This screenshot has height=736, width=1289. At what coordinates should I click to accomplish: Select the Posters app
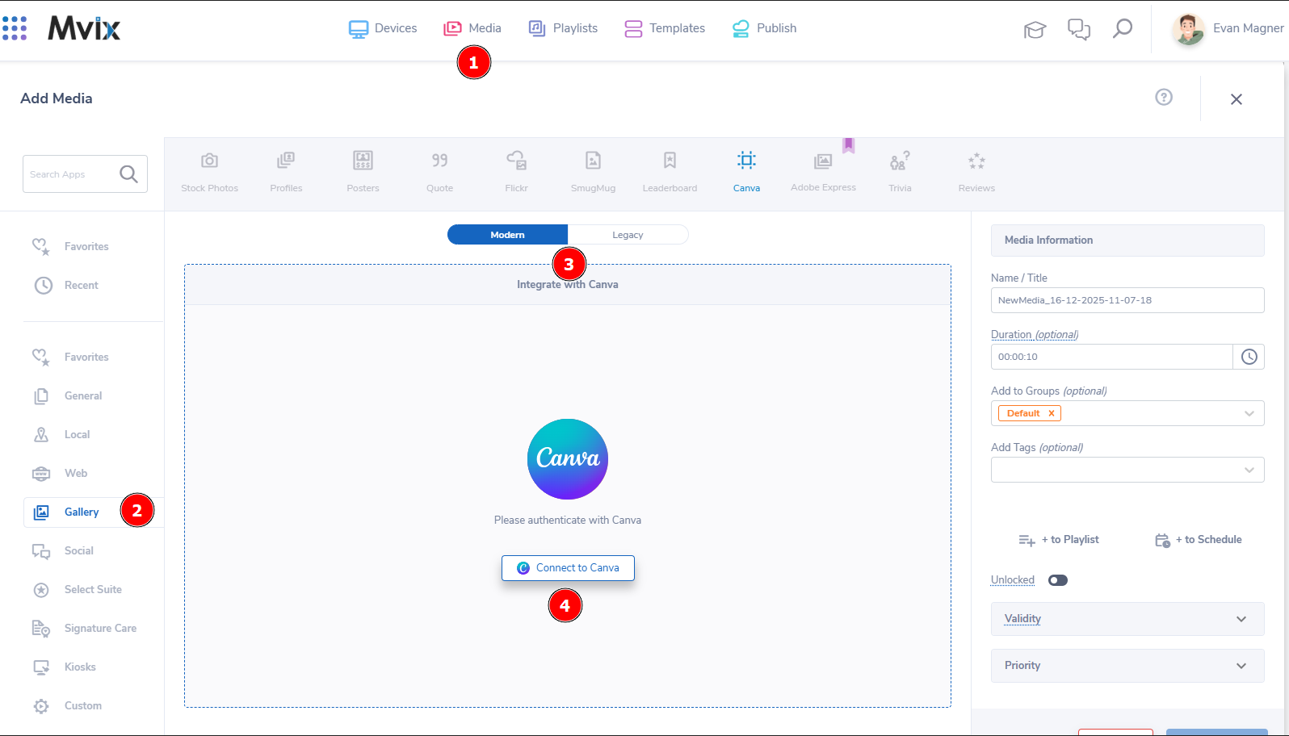tap(363, 172)
